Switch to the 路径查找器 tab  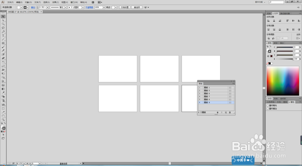point(285,14)
